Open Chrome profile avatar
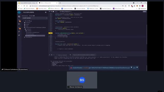Viewport: 164px width, 92px height. (142, 6)
